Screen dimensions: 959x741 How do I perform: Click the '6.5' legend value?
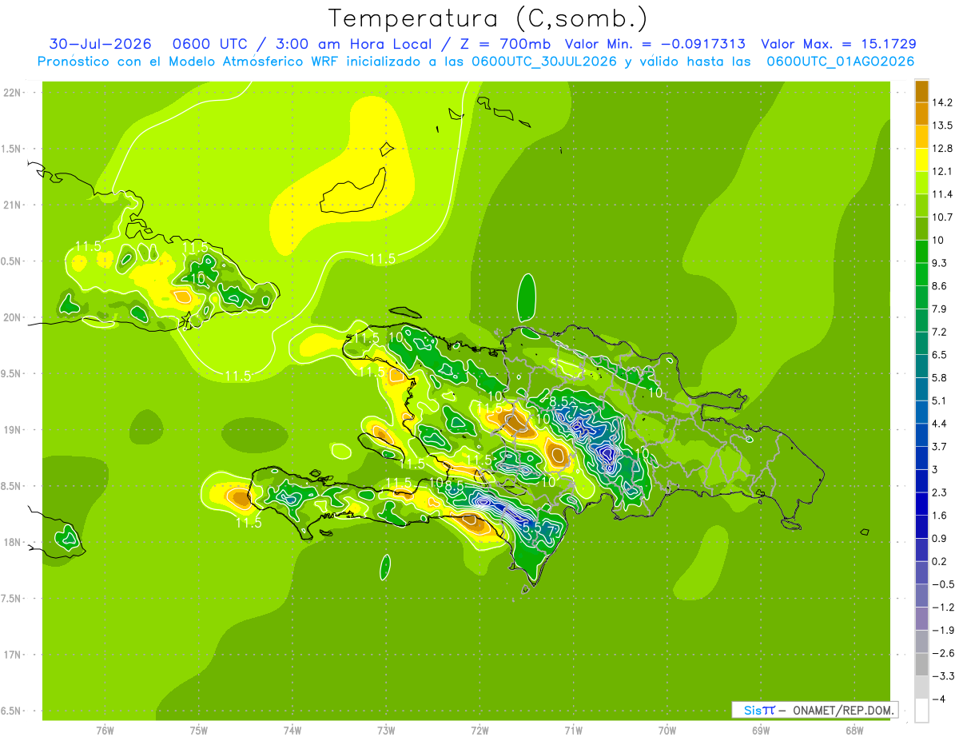941,355
